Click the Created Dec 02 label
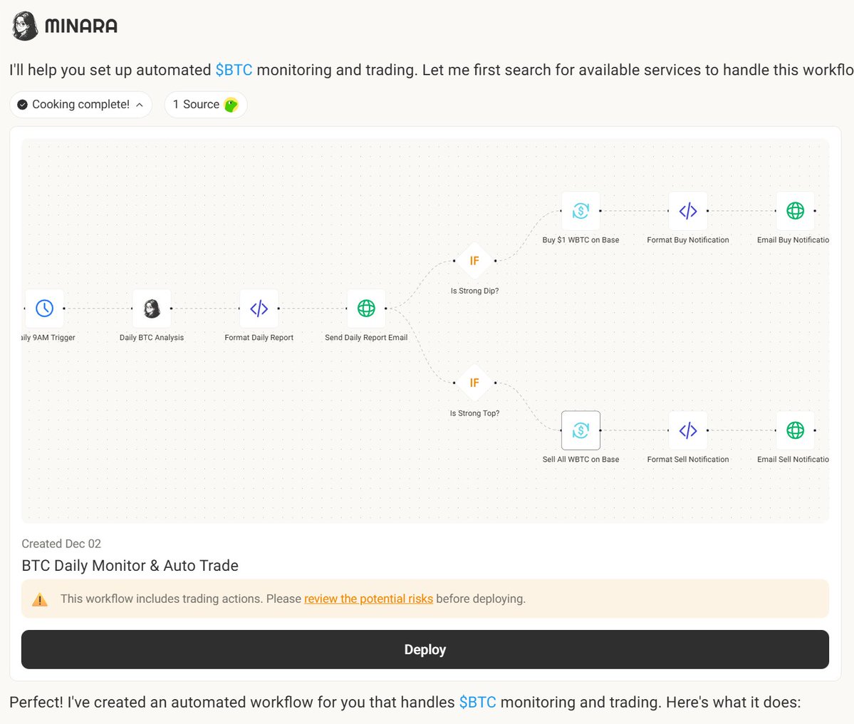The width and height of the screenshot is (854, 724). (x=61, y=544)
